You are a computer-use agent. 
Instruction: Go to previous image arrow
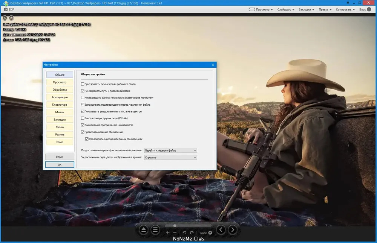[221, 230]
